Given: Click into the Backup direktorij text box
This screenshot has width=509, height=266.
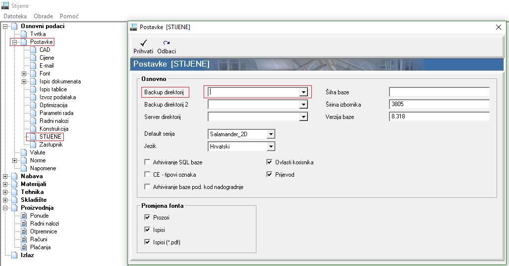Looking at the screenshot, I should [x=254, y=92].
